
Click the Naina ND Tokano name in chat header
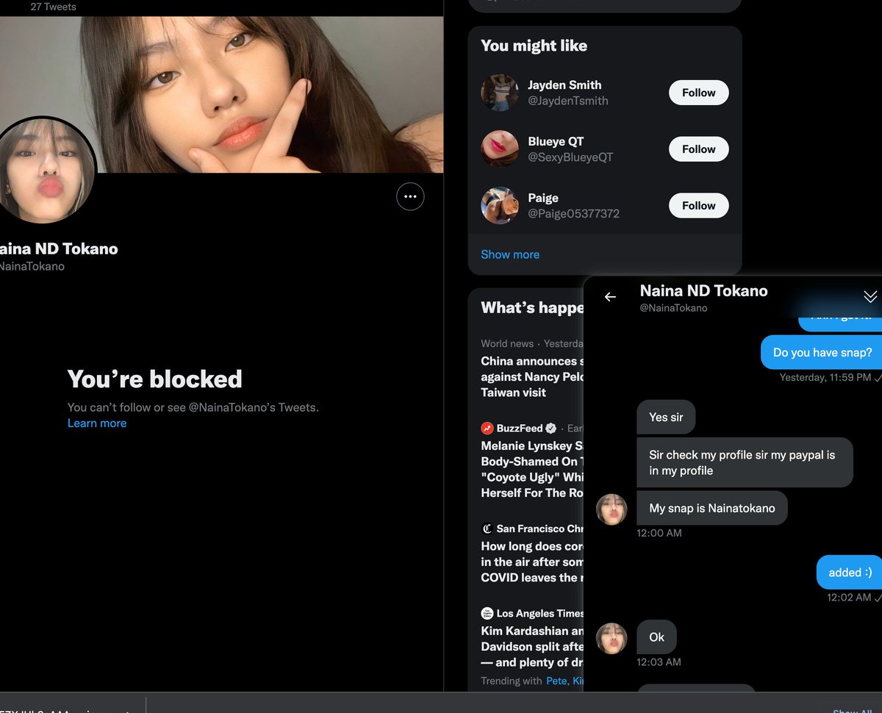[703, 291]
